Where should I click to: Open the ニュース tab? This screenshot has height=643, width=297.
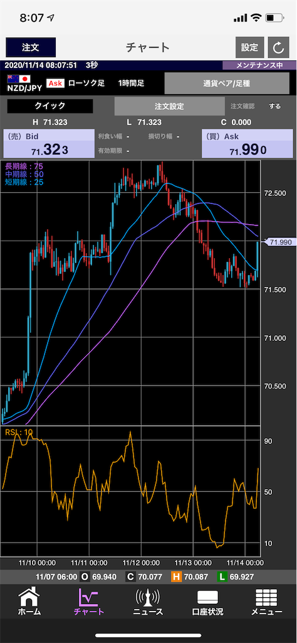148,602
